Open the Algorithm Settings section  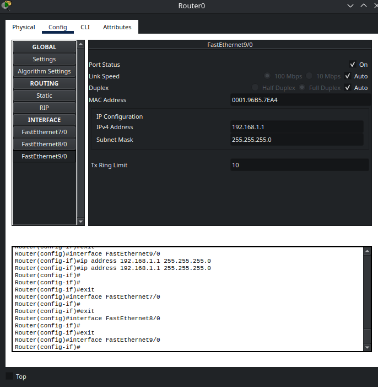click(x=44, y=71)
